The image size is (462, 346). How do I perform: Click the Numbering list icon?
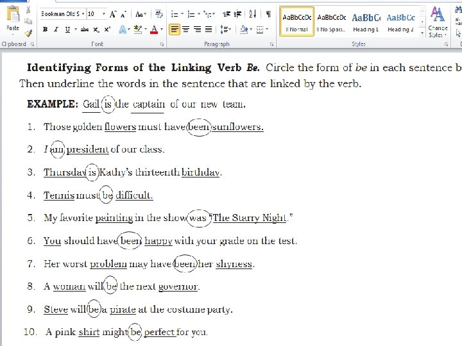coord(191,14)
